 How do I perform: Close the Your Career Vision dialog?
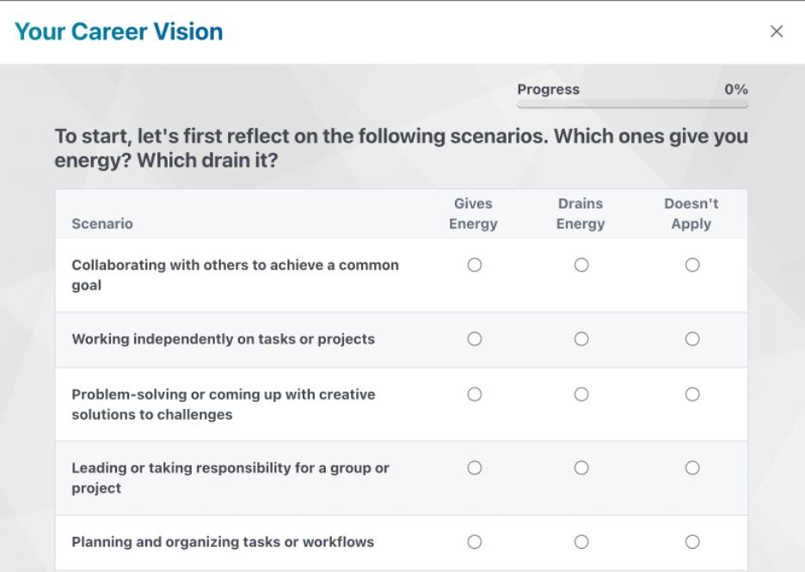pyautogui.click(x=777, y=31)
